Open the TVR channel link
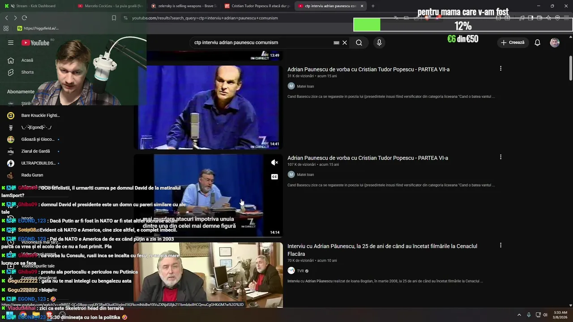 [x=300, y=271]
